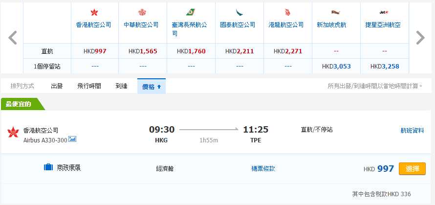This screenshot has height=205, width=435.
Task: Click the Cathay Pacific logo icon
Action: point(239,12)
